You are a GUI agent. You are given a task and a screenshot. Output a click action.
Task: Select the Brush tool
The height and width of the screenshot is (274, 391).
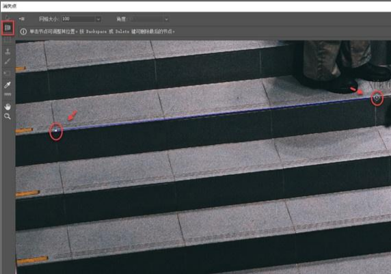[8, 61]
